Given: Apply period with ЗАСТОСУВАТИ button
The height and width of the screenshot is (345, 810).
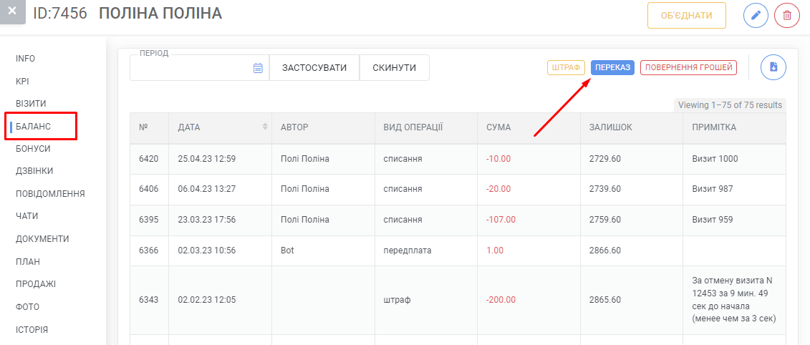Looking at the screenshot, I should click(x=314, y=68).
